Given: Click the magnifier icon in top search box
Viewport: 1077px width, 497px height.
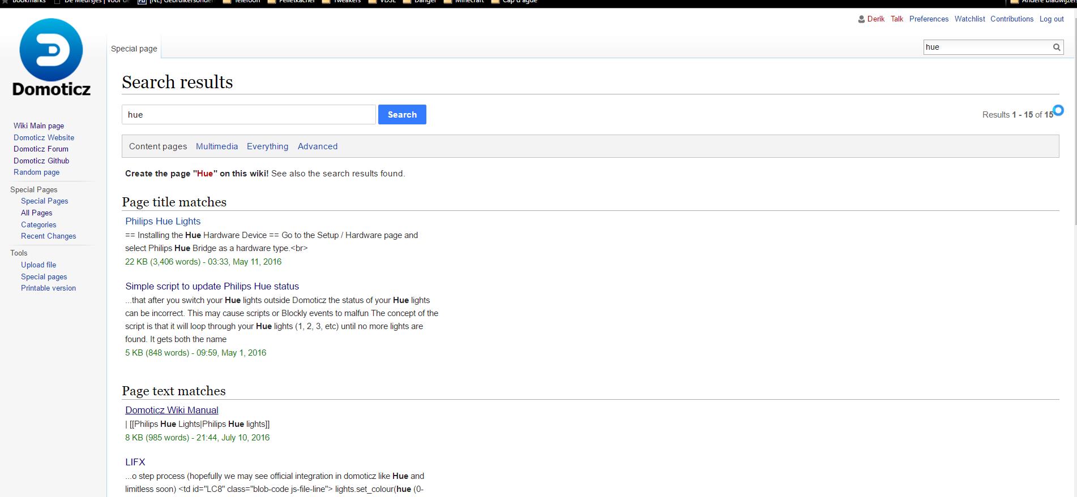Looking at the screenshot, I should coord(1057,47).
